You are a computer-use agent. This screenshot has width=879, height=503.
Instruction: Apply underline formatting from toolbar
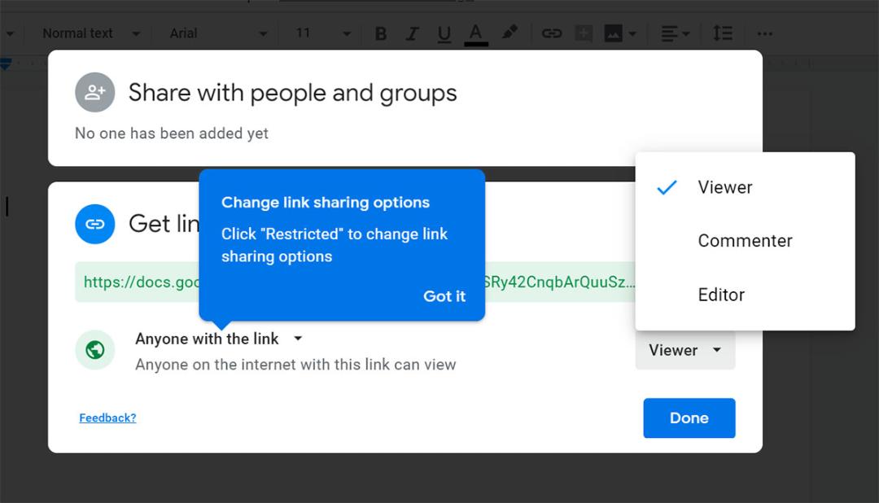(444, 33)
